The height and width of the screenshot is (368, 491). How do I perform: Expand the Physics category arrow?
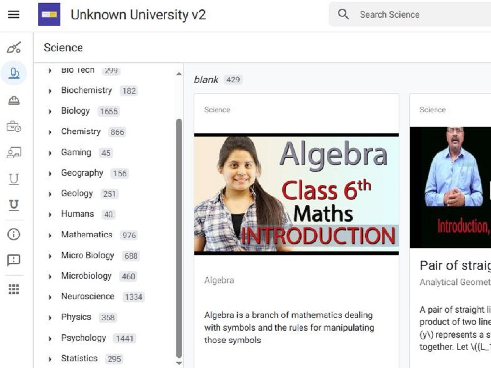50,318
